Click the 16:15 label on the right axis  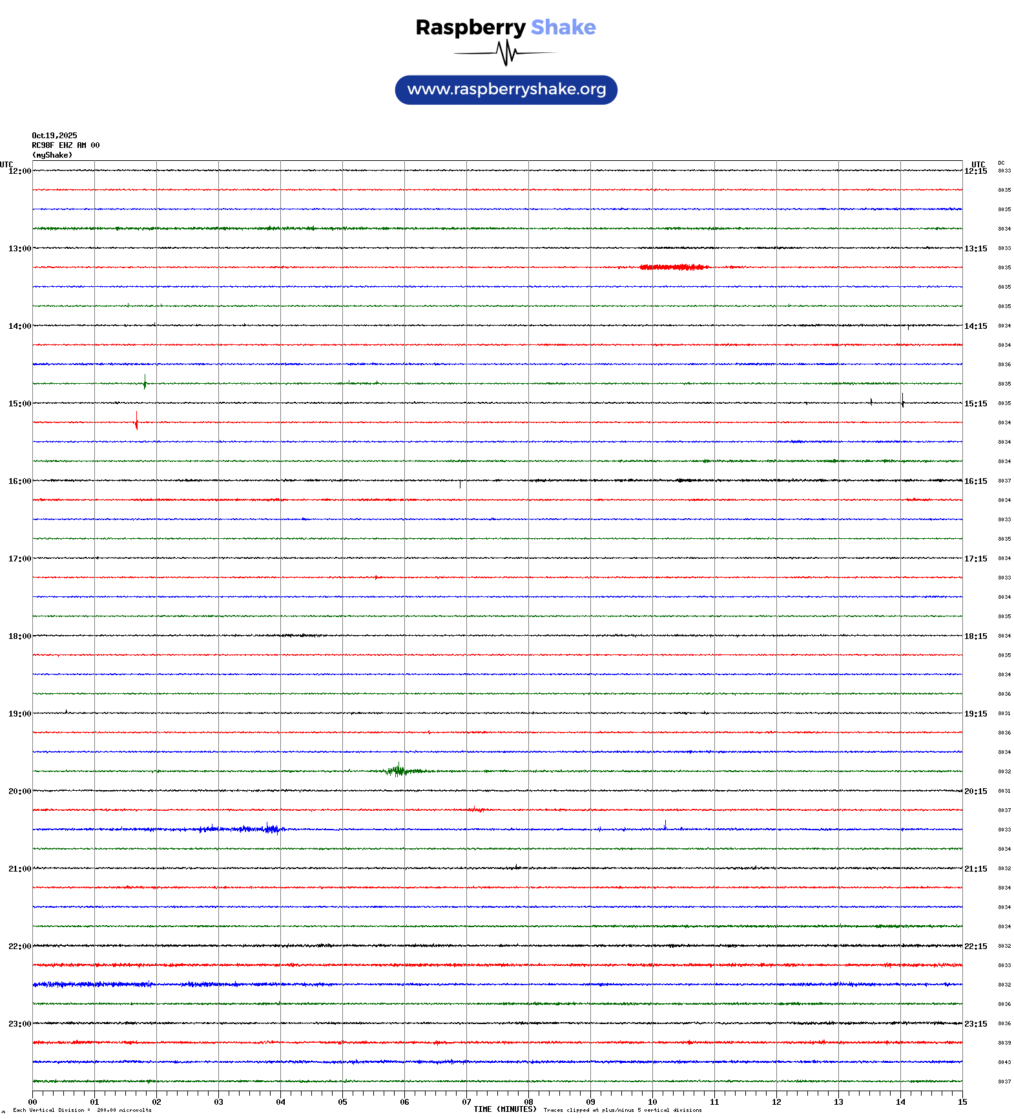tap(975, 481)
